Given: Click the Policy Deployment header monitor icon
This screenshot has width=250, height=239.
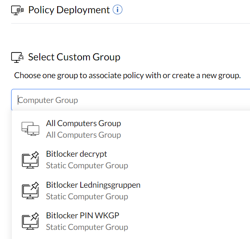Looking at the screenshot, I should coord(17,10).
